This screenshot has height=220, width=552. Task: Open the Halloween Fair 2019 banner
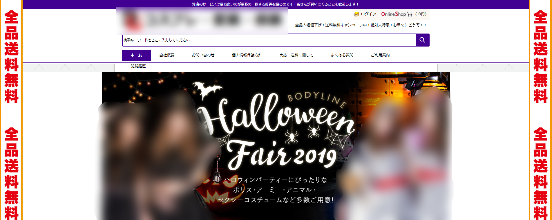pyautogui.click(x=276, y=146)
